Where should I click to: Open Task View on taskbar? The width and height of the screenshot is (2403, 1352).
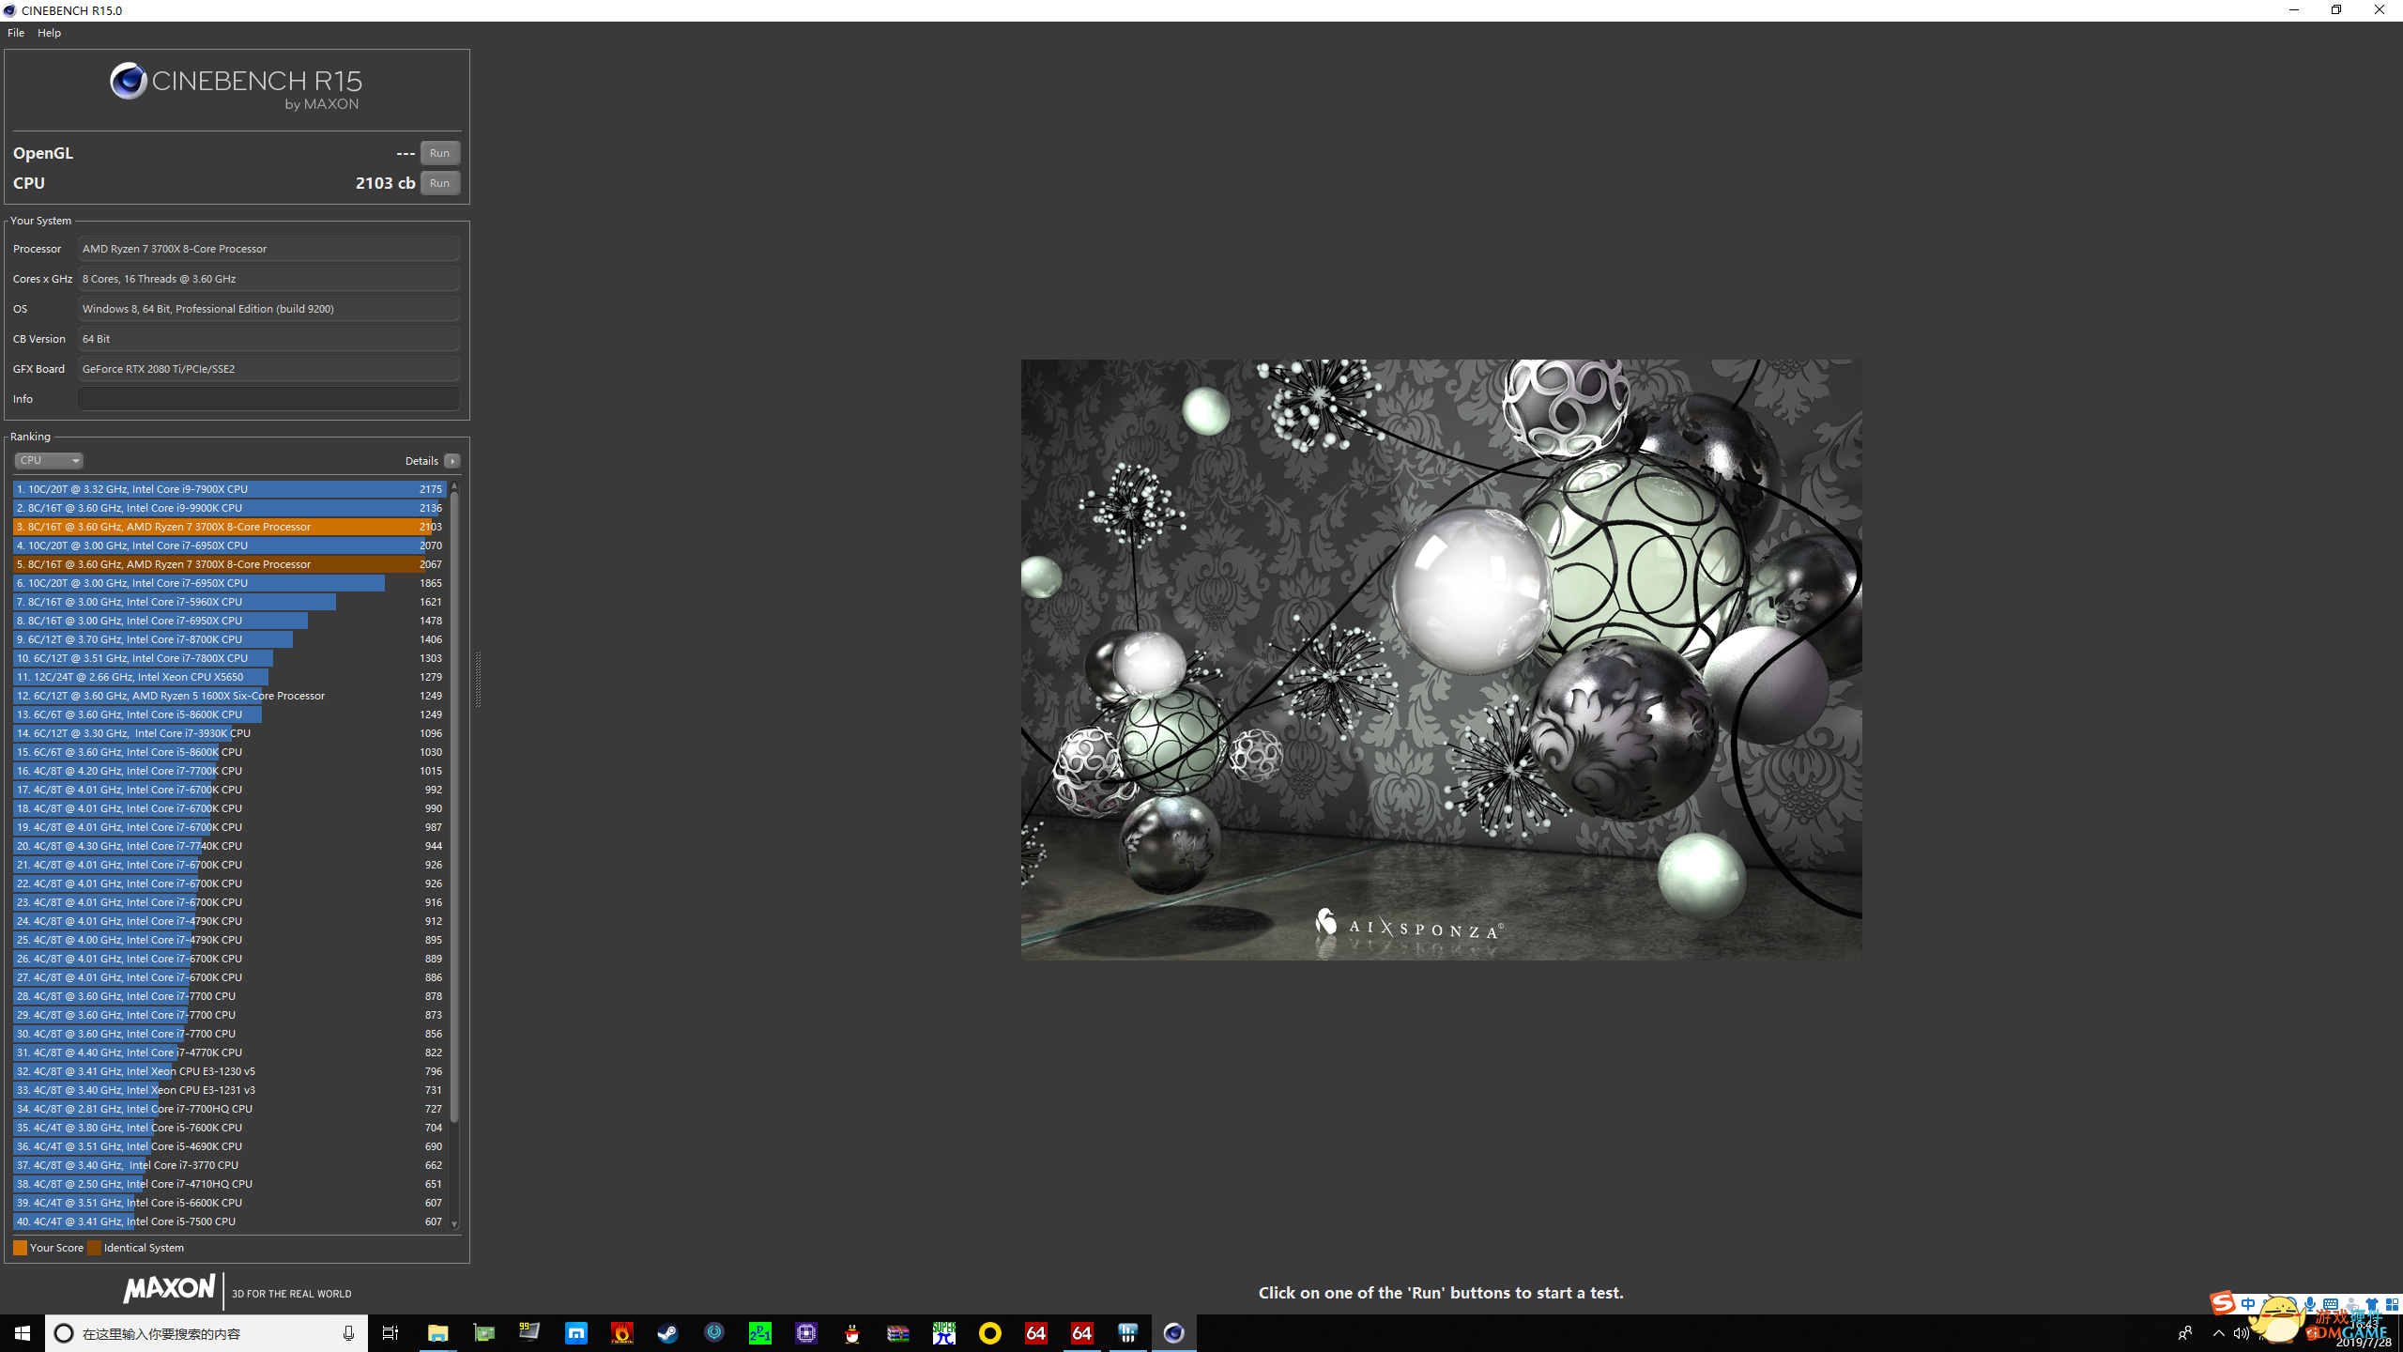[390, 1333]
